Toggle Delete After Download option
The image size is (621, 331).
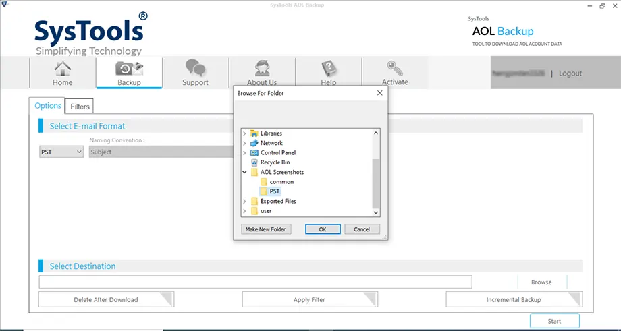106,299
